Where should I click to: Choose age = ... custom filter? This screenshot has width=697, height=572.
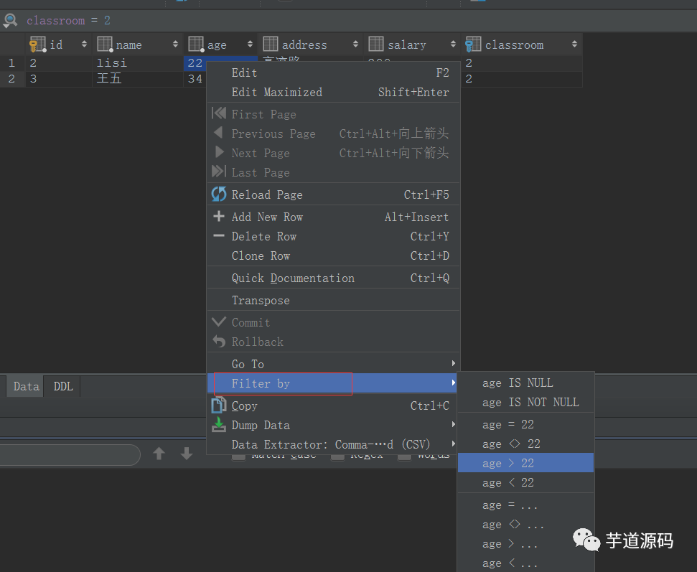[x=526, y=505]
